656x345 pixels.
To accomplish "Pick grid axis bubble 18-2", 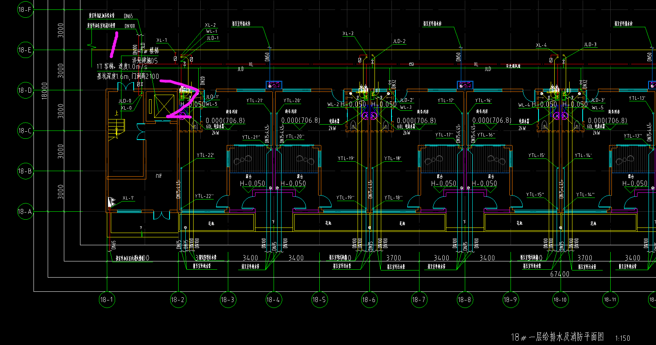I will [178, 300].
